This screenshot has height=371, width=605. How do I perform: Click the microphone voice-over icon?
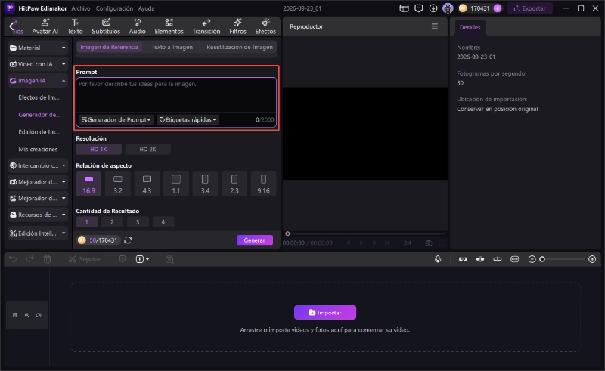pos(438,259)
